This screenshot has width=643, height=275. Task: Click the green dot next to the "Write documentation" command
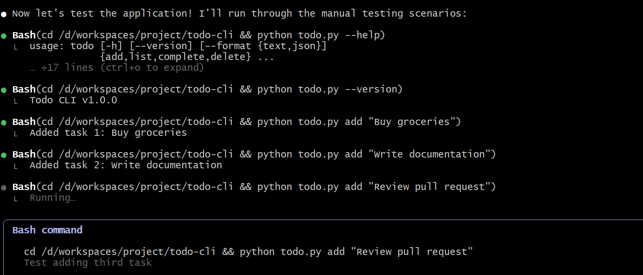pos(4,155)
